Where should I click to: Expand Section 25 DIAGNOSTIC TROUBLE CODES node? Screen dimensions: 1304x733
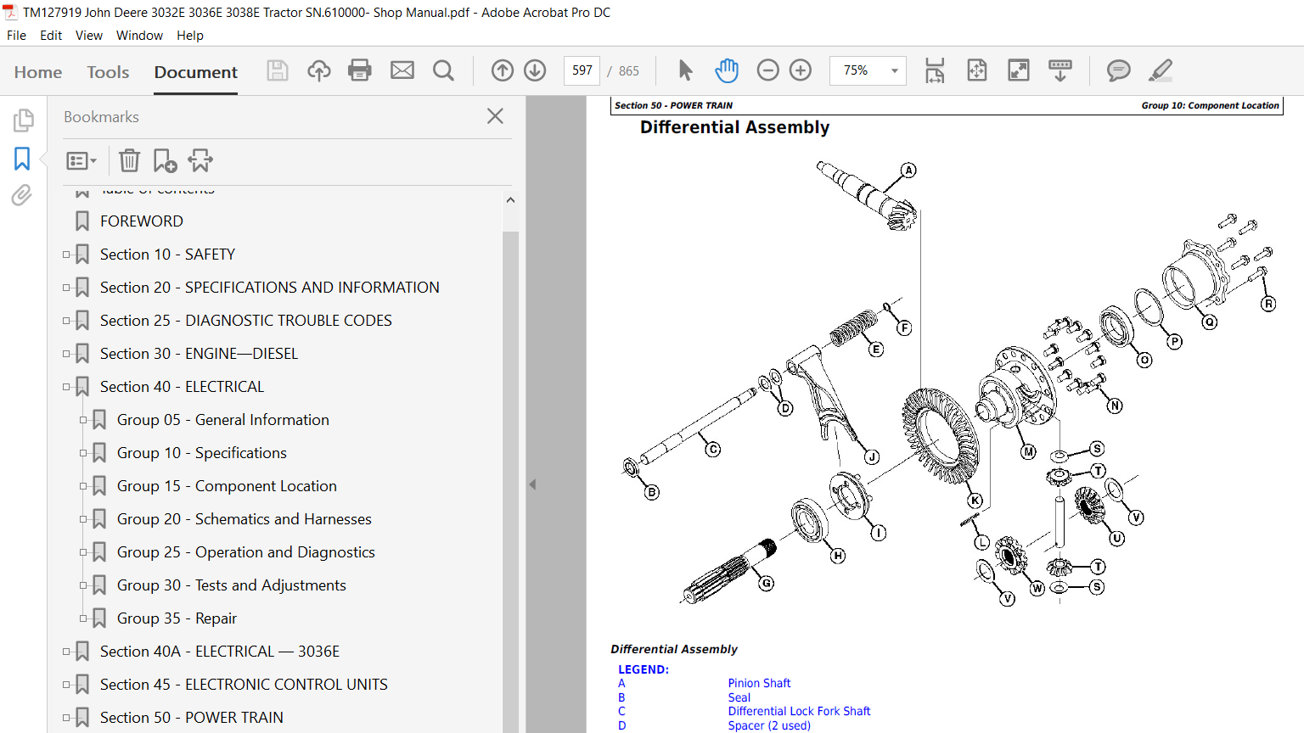(66, 321)
